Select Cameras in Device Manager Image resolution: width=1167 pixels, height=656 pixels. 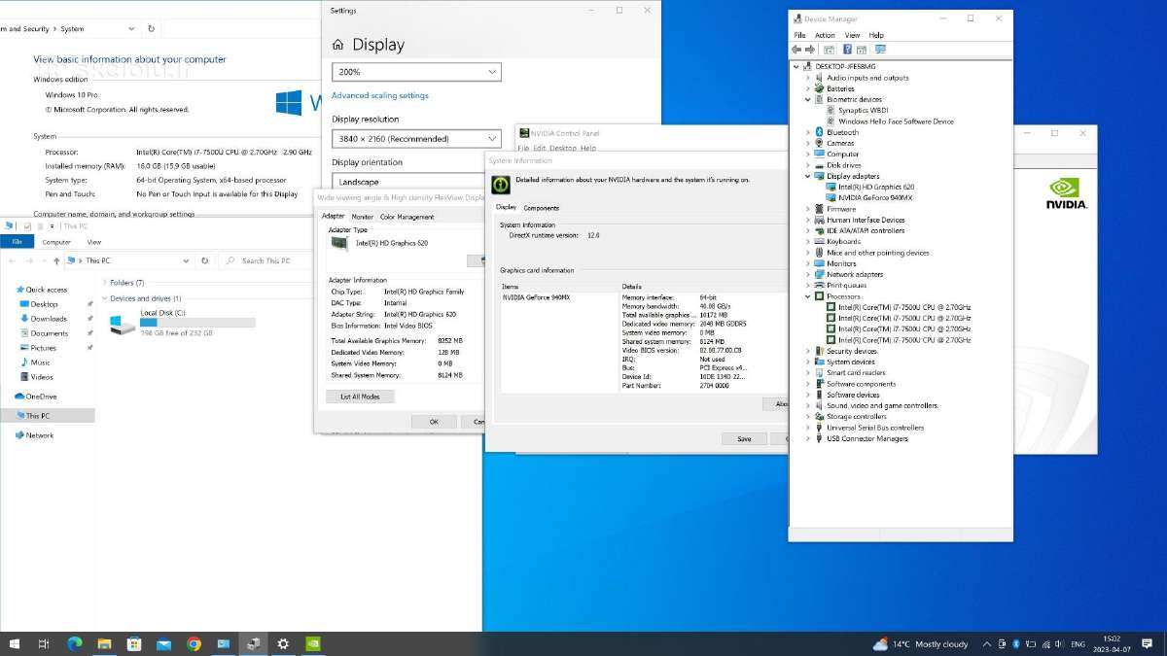(840, 143)
